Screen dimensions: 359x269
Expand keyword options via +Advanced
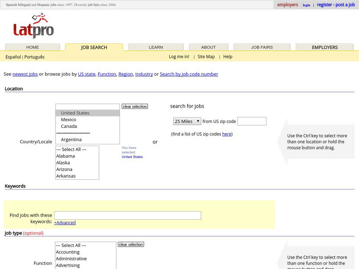(64, 222)
